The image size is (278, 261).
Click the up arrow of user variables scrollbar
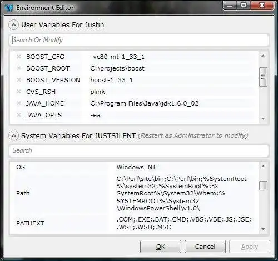pos(263,56)
